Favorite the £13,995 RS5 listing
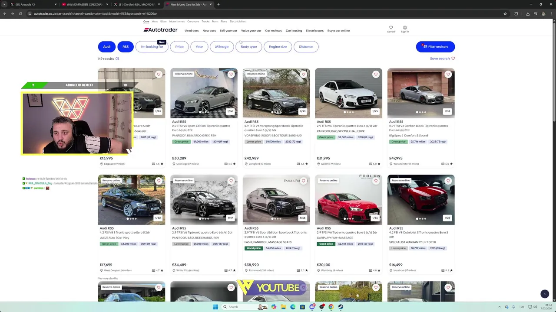Screen dimensions: 556x312 click(159, 74)
